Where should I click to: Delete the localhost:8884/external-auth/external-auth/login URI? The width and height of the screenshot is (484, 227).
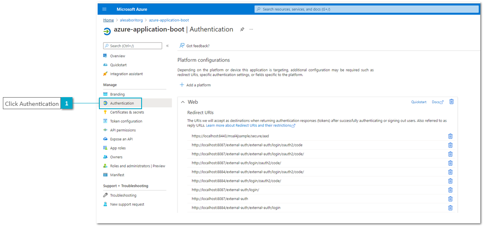450,208
